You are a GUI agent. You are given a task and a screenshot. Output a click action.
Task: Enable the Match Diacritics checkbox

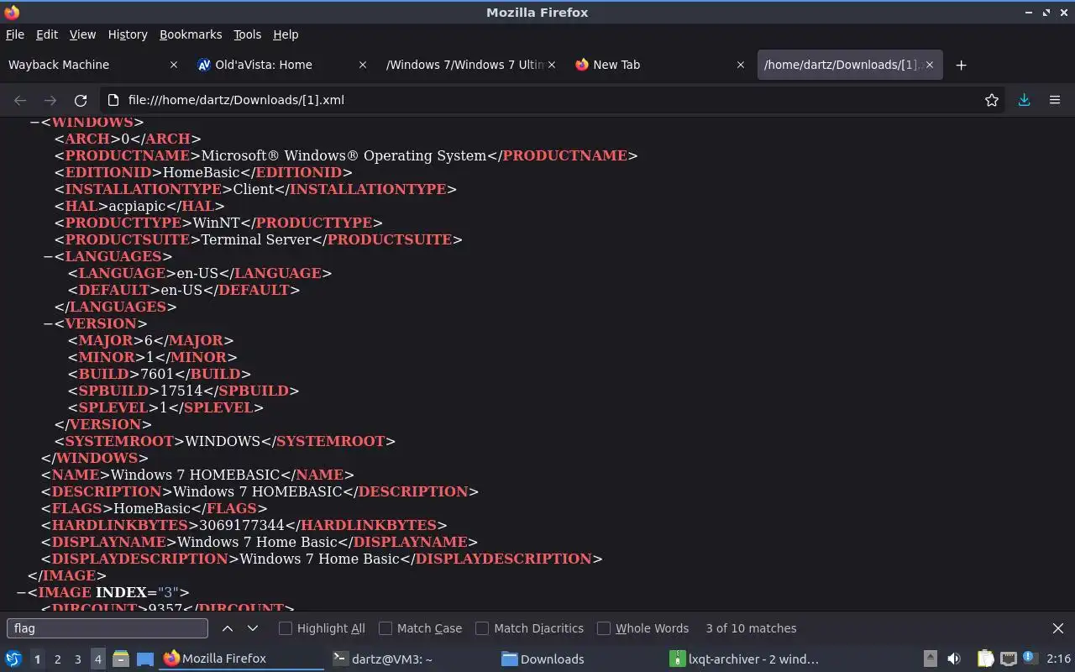[482, 628]
